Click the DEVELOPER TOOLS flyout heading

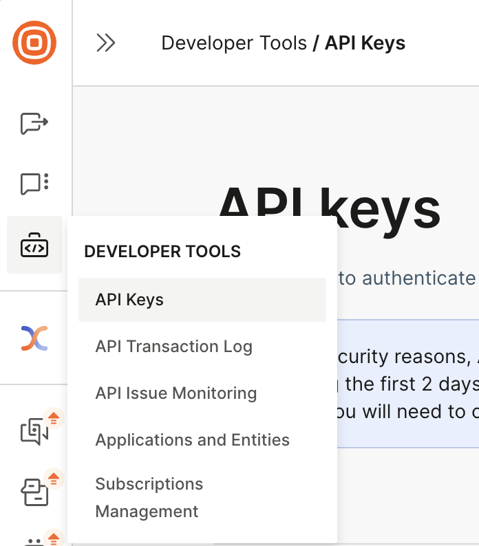[162, 252]
